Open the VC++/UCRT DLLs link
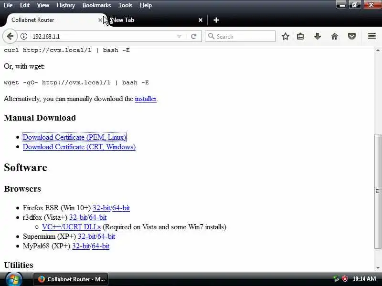Screen dimensions: 382x286 [x=71, y=227]
